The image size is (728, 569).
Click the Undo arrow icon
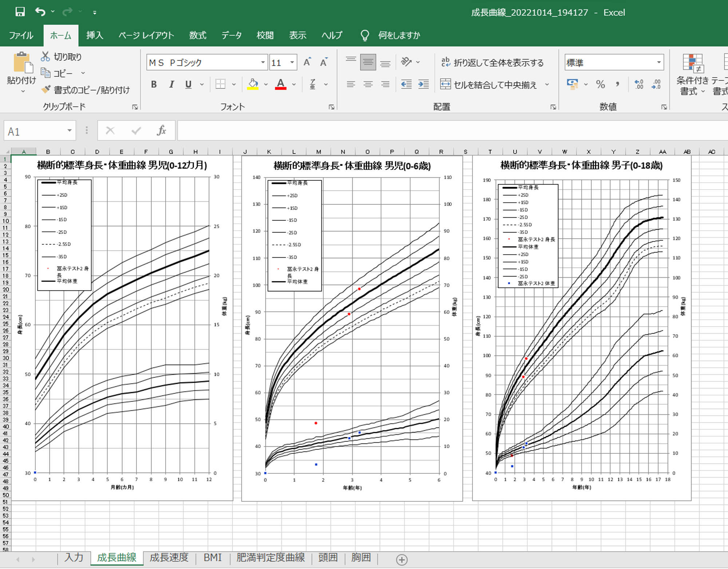(40, 12)
